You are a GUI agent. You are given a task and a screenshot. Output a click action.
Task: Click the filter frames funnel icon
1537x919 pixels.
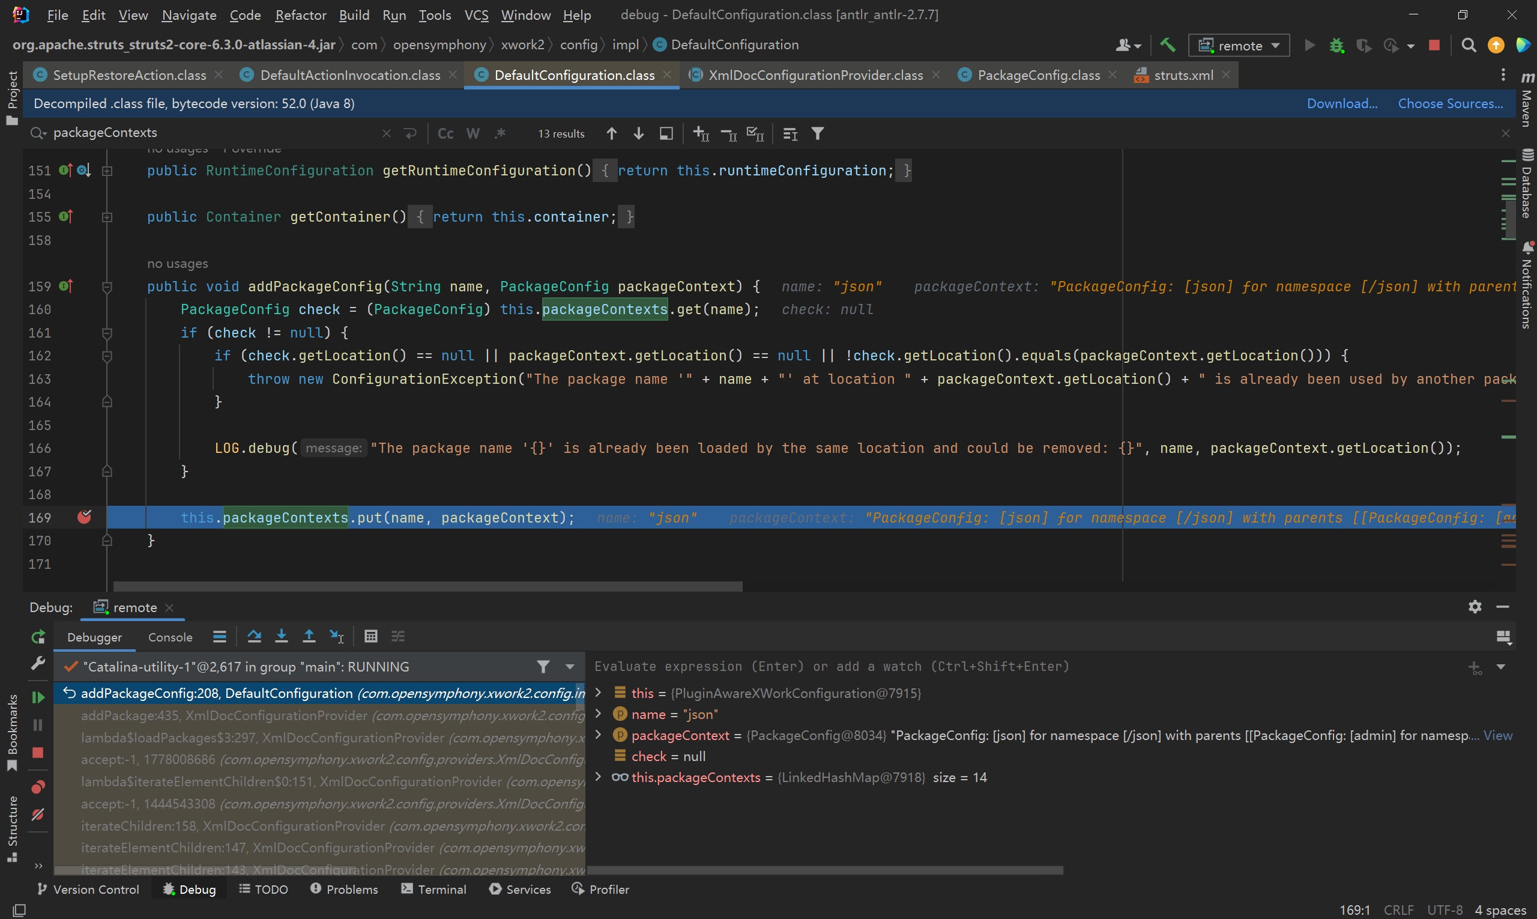click(543, 666)
